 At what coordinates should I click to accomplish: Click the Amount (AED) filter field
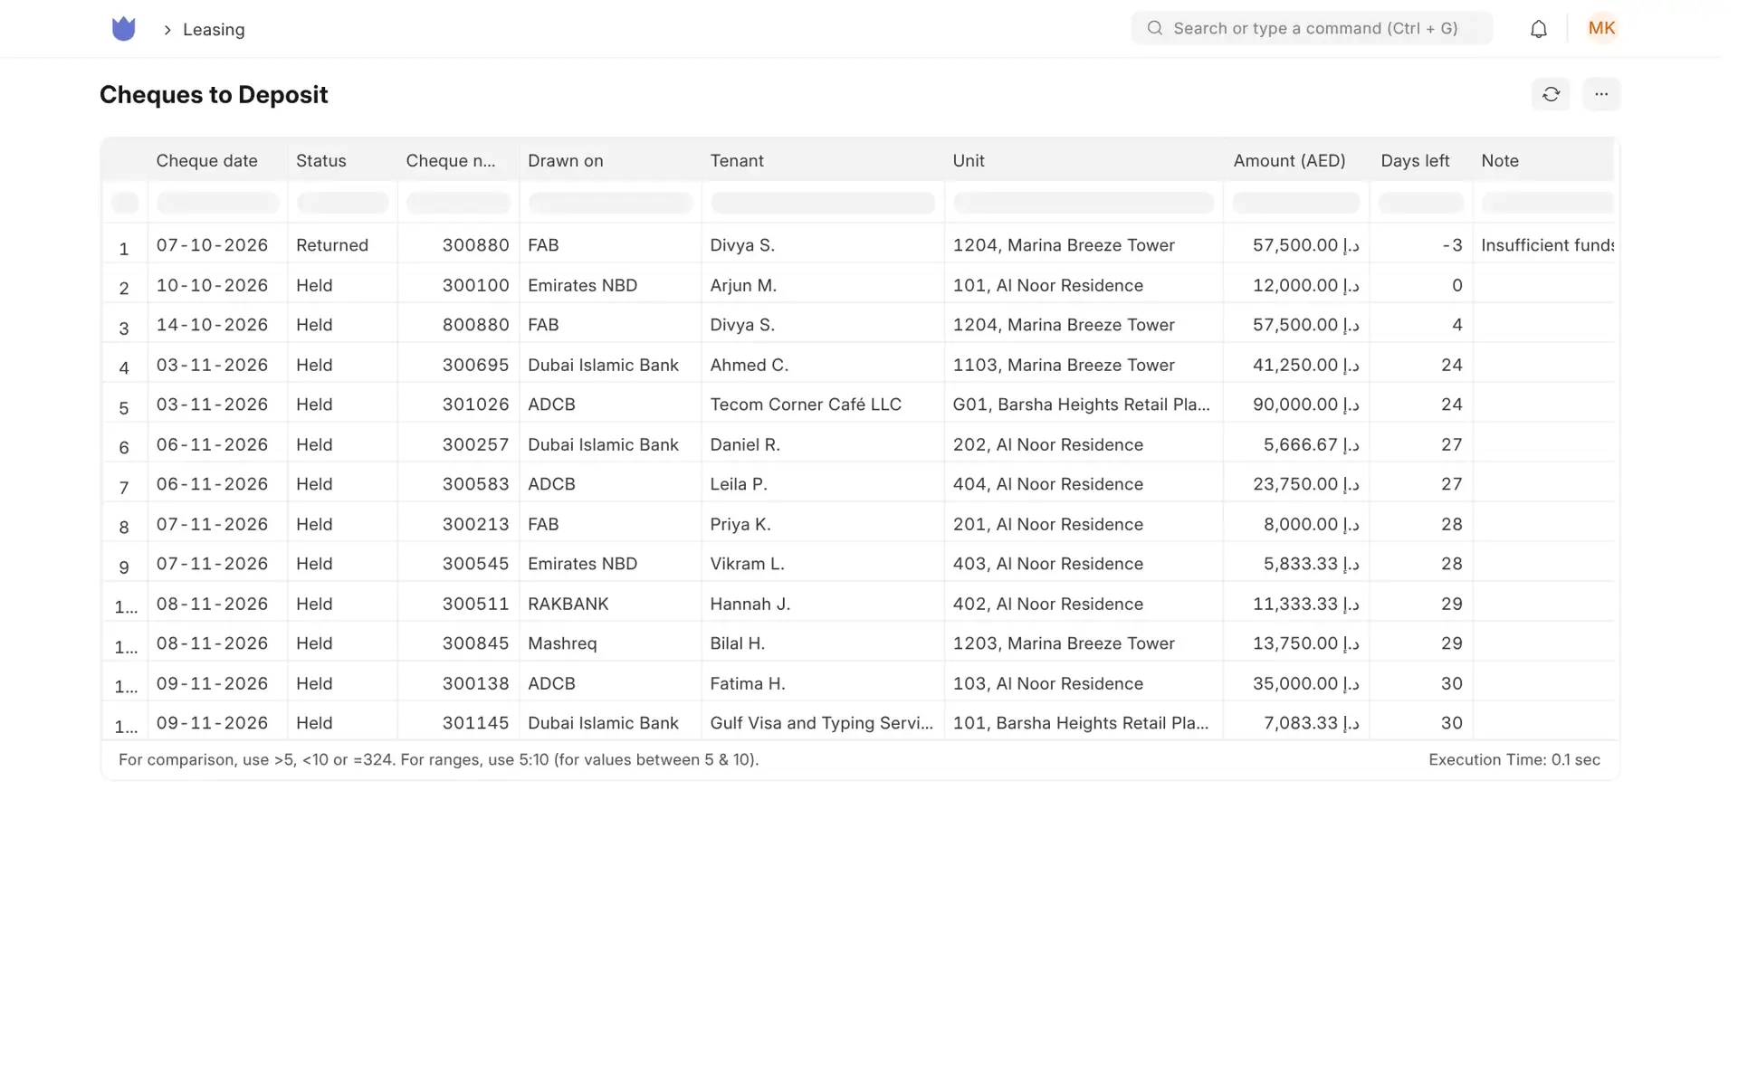1295,203
